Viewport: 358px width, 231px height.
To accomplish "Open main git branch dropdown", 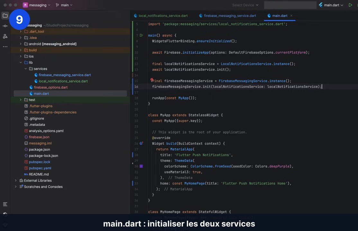I will pos(64,5).
